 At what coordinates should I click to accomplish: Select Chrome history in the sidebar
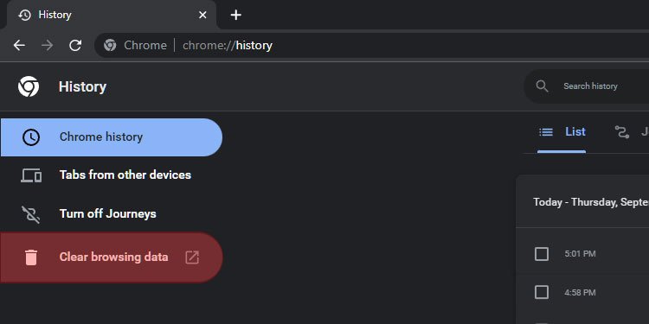click(x=112, y=137)
